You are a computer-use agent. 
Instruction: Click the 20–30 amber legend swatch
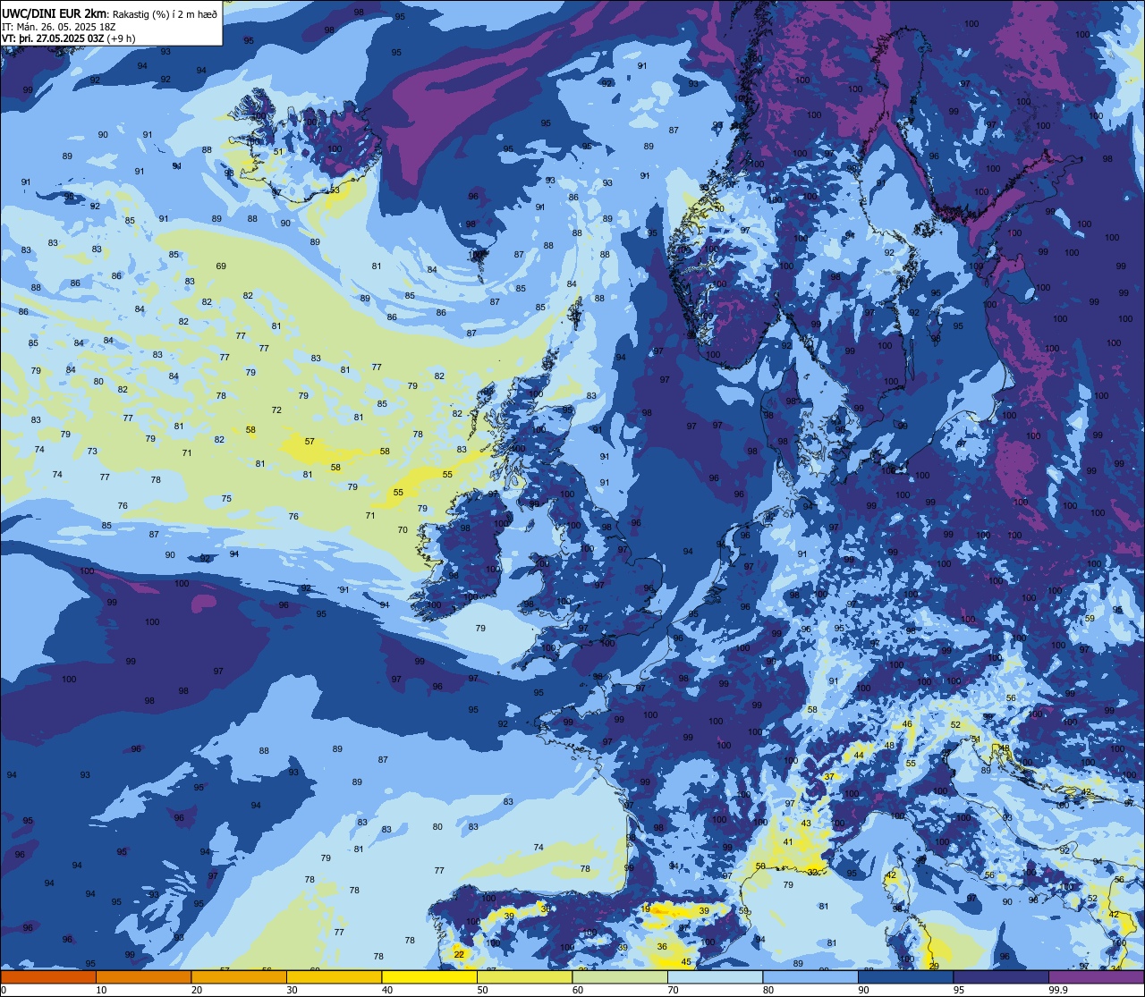coord(239,976)
